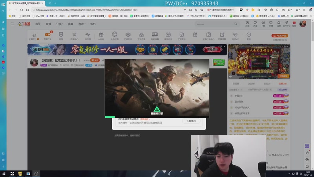Click the 开始游戏 button on banner ad
The height and width of the screenshot is (177, 314).
[212, 50]
